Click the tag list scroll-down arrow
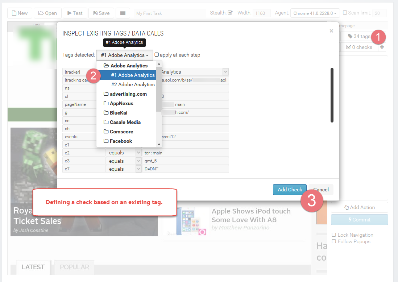398x282 pixels. pyautogui.click(x=159, y=144)
